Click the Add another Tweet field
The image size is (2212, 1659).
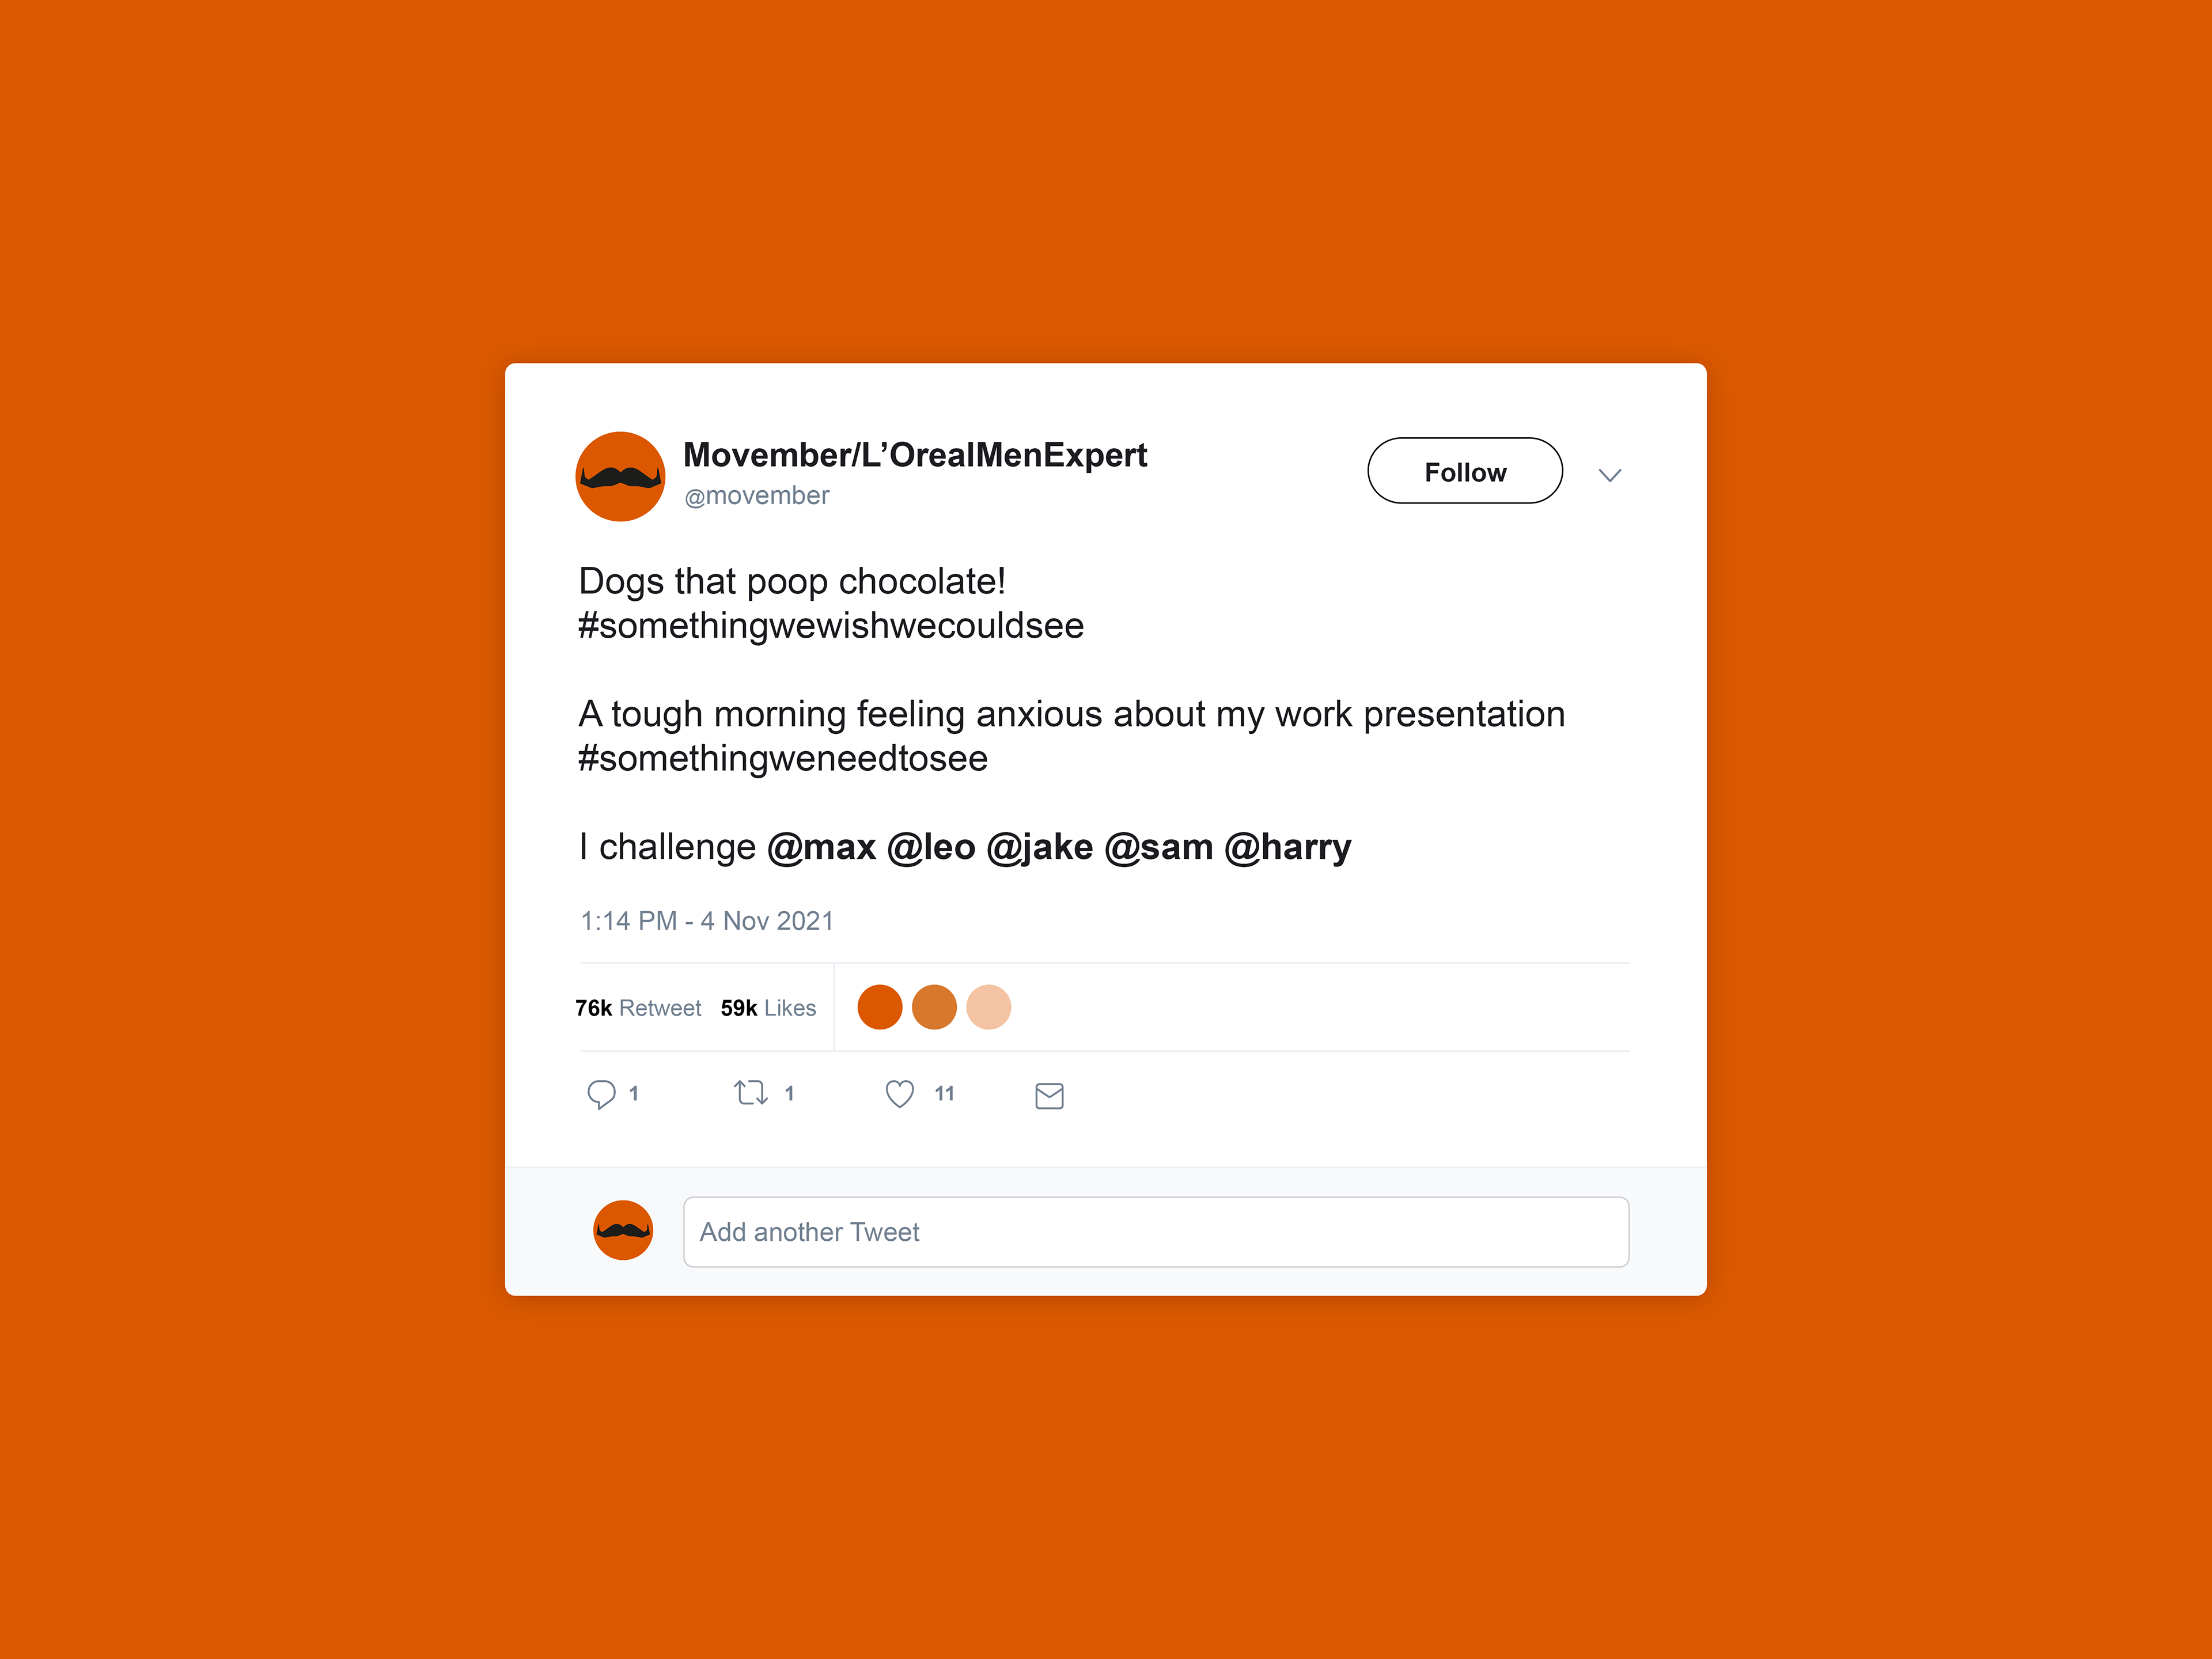point(1156,1232)
